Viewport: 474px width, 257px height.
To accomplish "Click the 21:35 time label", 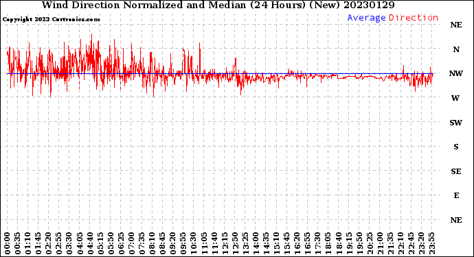I will [x=390, y=243].
